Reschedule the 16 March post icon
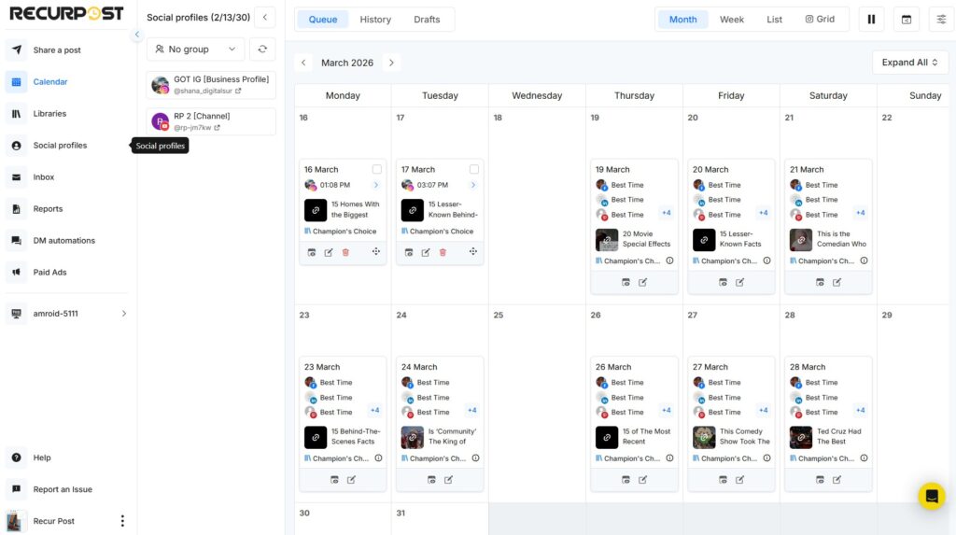This screenshot has width=956, height=535. 312,252
